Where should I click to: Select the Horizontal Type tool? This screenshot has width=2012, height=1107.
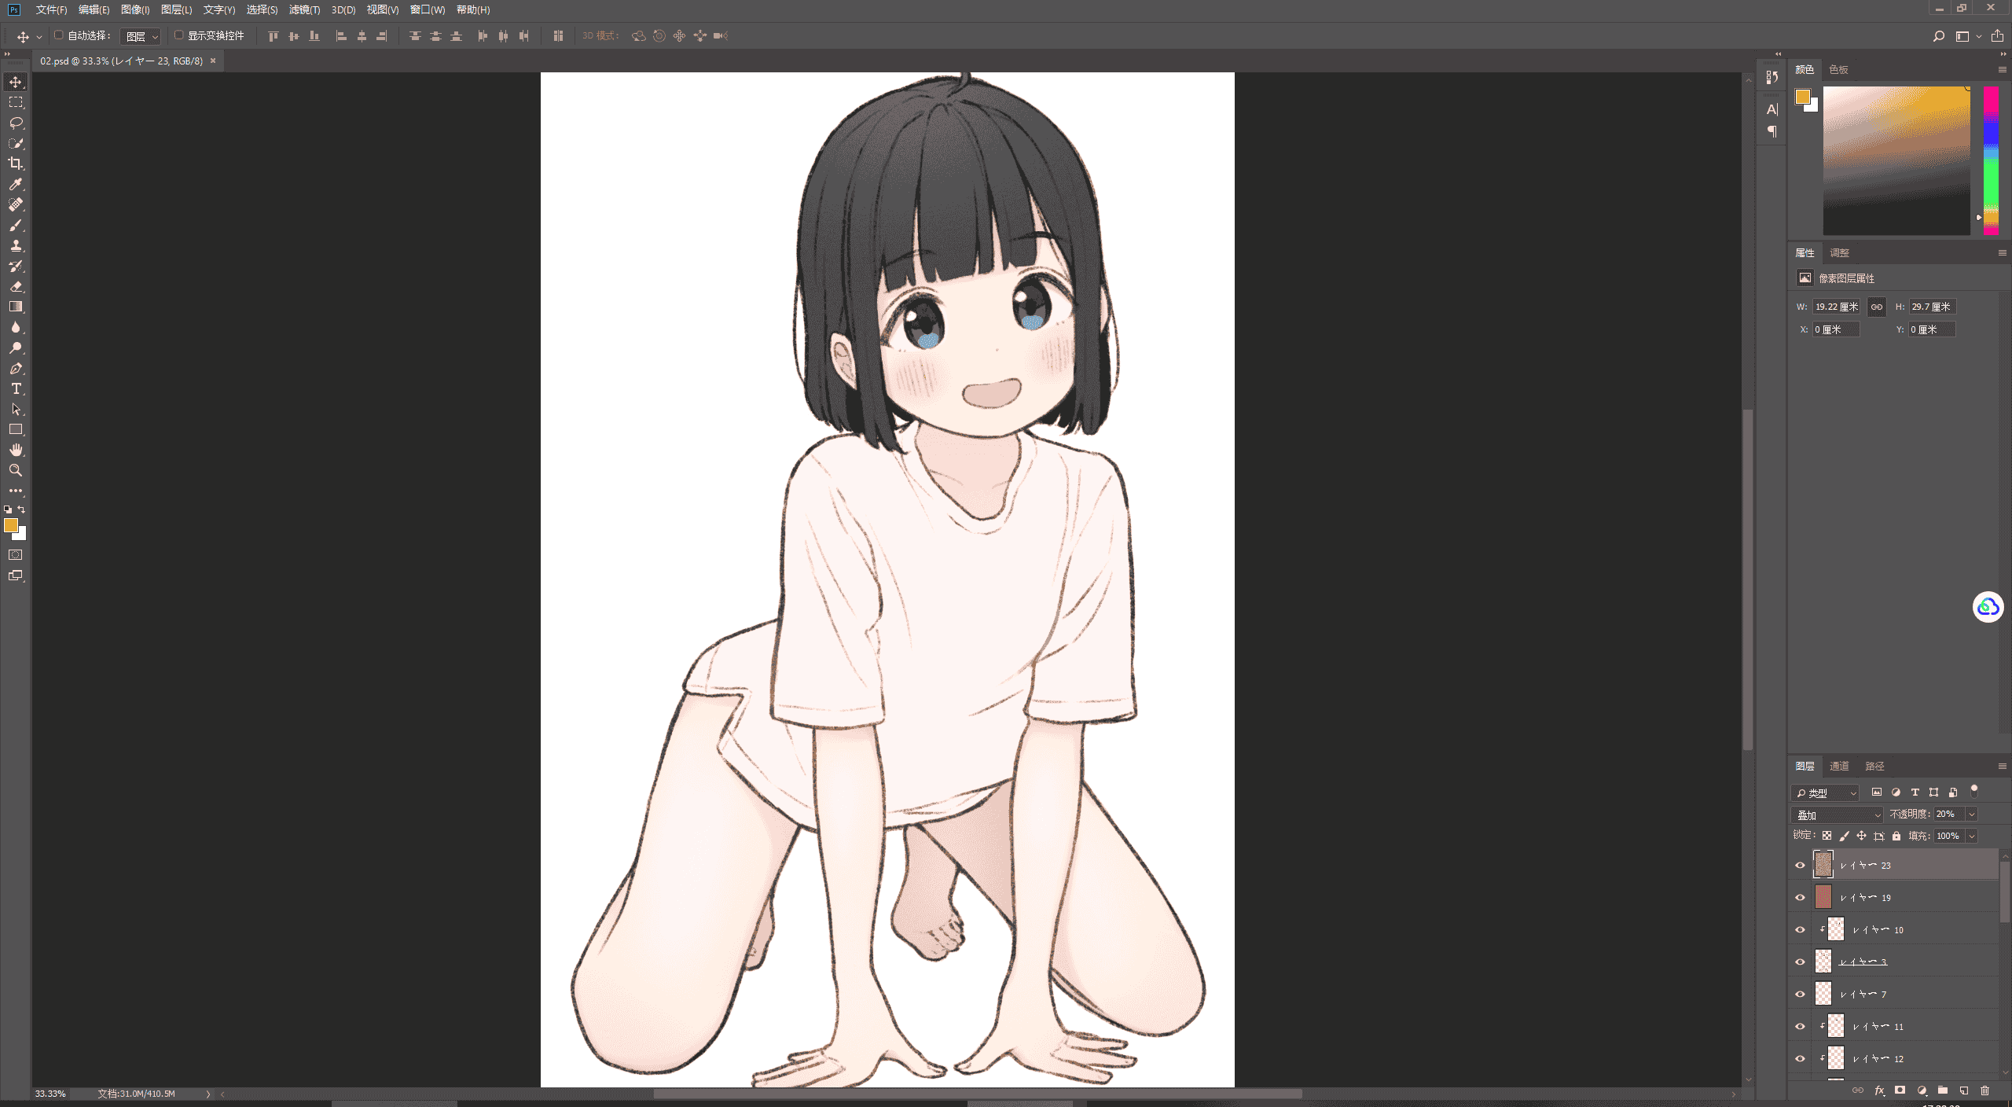[x=16, y=388]
